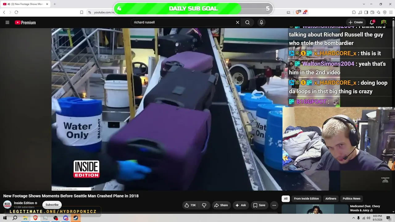Screen dimensions: 395x222
Task: Close the 'New Footage Shows' tab
Action: click(47, 4)
